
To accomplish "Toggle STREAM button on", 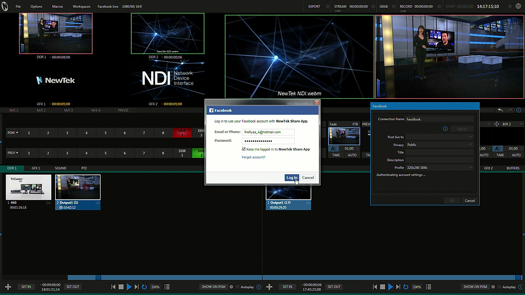I will tap(340, 6).
